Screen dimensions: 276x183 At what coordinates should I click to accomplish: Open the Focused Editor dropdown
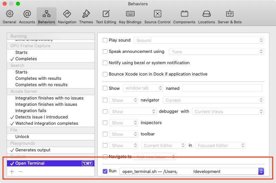220,145
